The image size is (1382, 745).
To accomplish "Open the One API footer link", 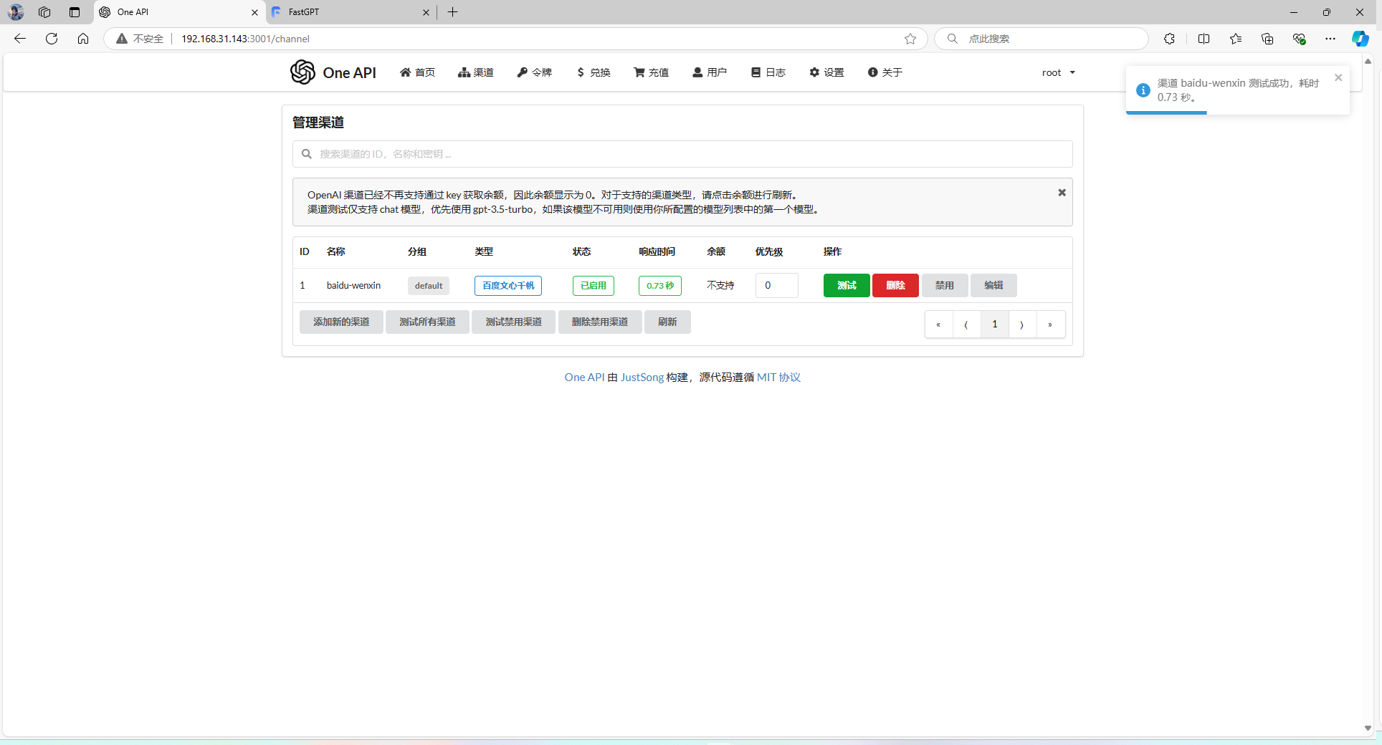I will pyautogui.click(x=584, y=378).
